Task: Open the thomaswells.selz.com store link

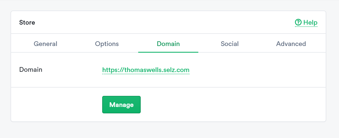Action: (146, 70)
